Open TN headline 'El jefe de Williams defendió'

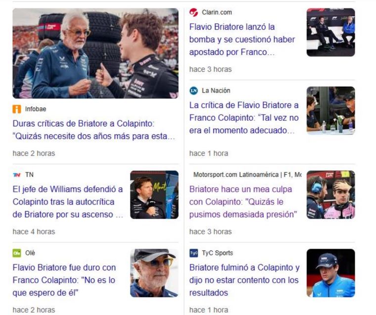click(x=68, y=202)
